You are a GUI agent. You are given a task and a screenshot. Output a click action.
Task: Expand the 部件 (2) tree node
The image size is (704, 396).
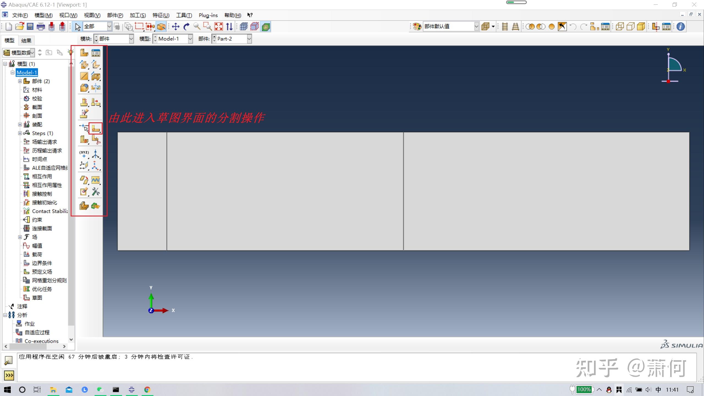tap(20, 81)
